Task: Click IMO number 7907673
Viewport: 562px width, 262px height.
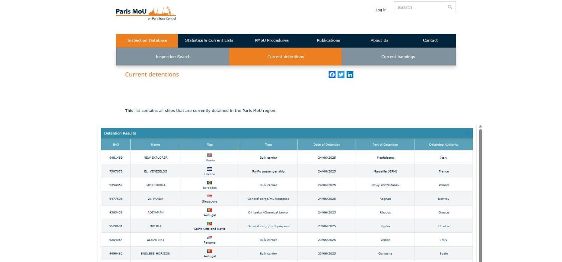Action: (x=116, y=171)
